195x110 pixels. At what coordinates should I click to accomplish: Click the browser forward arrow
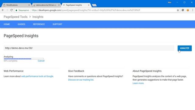pyautogui.click(x=7, y=10)
